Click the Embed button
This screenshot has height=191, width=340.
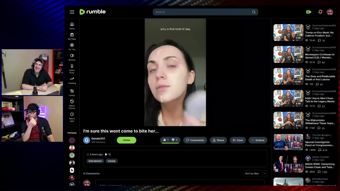(258, 140)
